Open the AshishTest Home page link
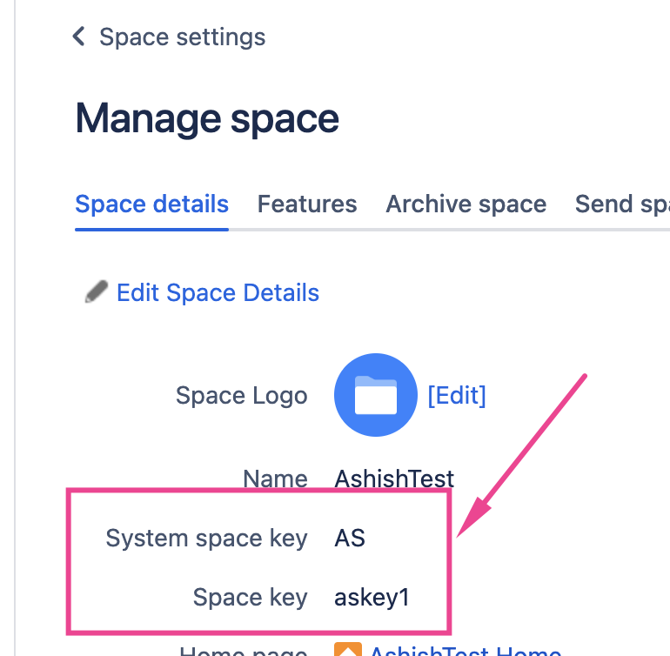Viewport: 670px width, 656px height. (466, 651)
